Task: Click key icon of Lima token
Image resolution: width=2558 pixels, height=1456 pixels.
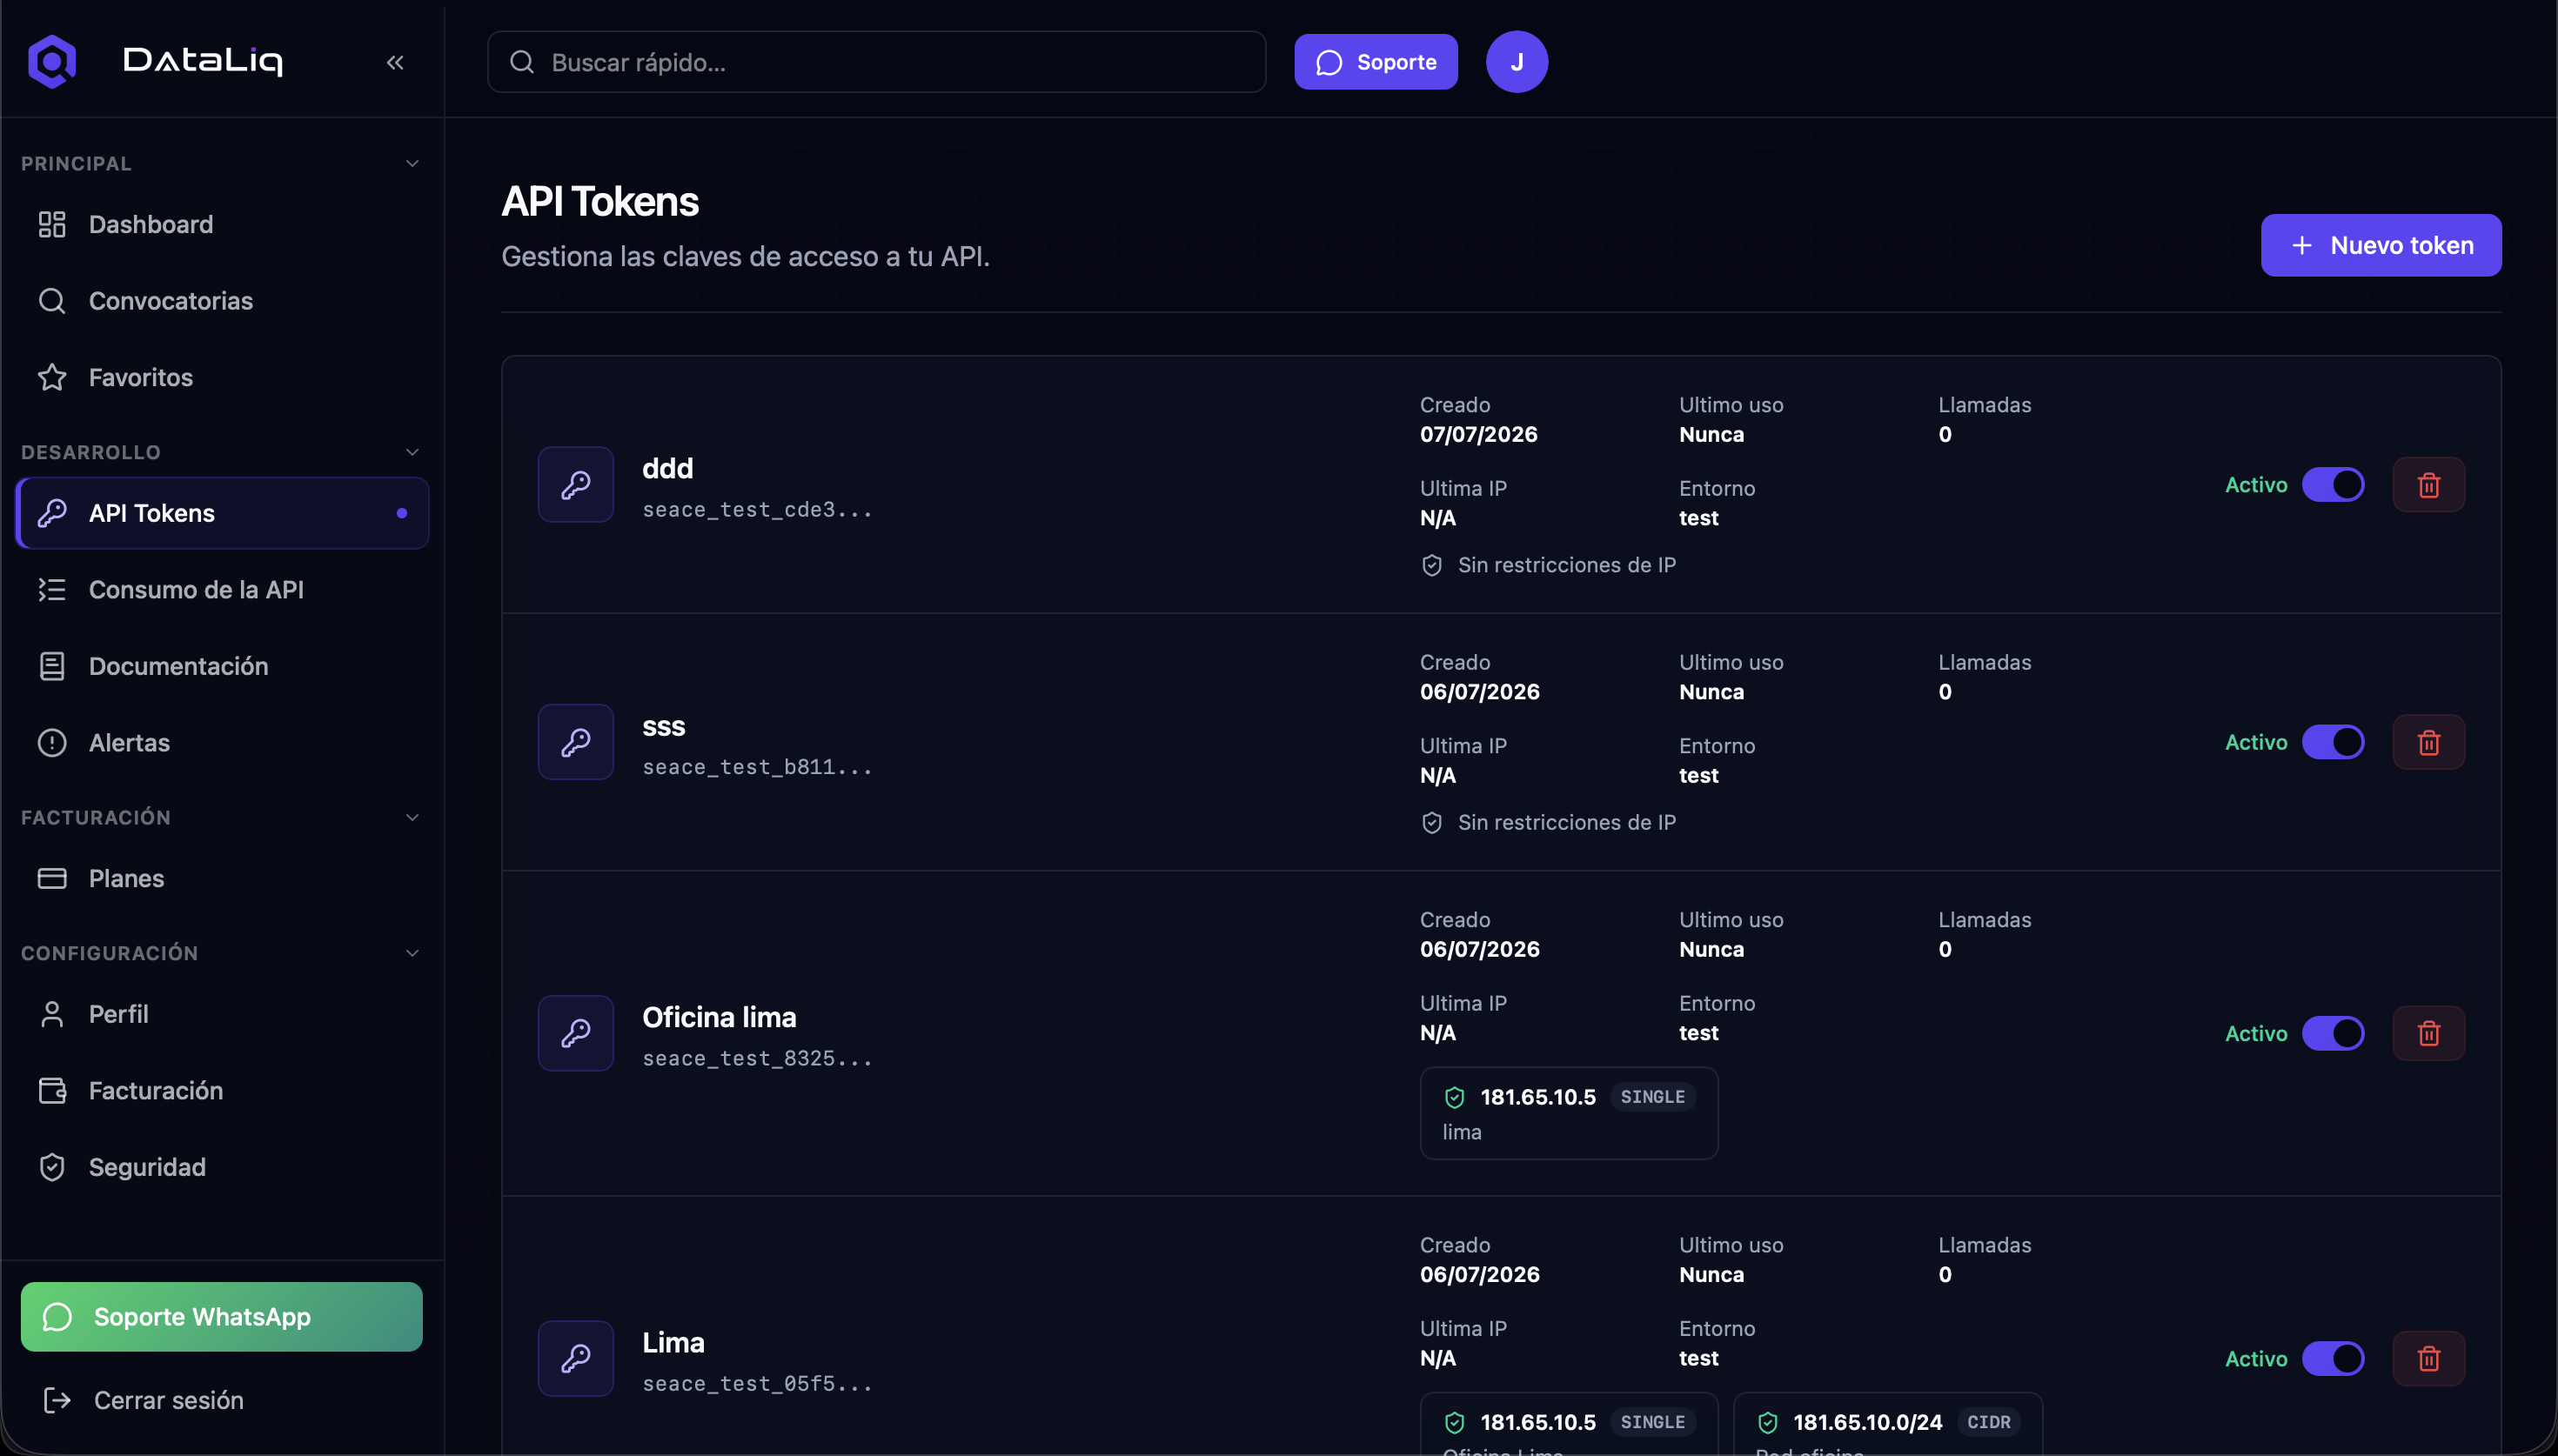Action: point(576,1358)
